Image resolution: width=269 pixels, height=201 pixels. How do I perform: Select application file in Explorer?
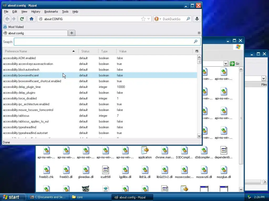(x=145, y=153)
